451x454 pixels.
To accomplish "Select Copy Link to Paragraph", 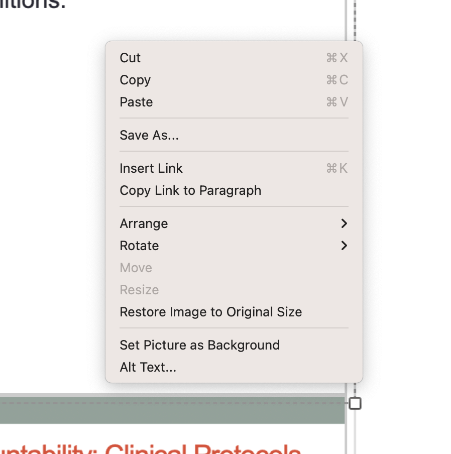I will pyautogui.click(x=234, y=190).
